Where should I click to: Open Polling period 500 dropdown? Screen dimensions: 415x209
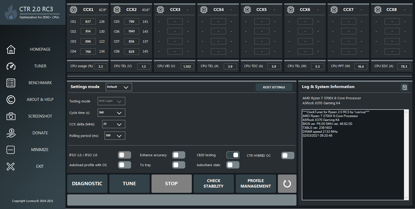(x=115, y=136)
